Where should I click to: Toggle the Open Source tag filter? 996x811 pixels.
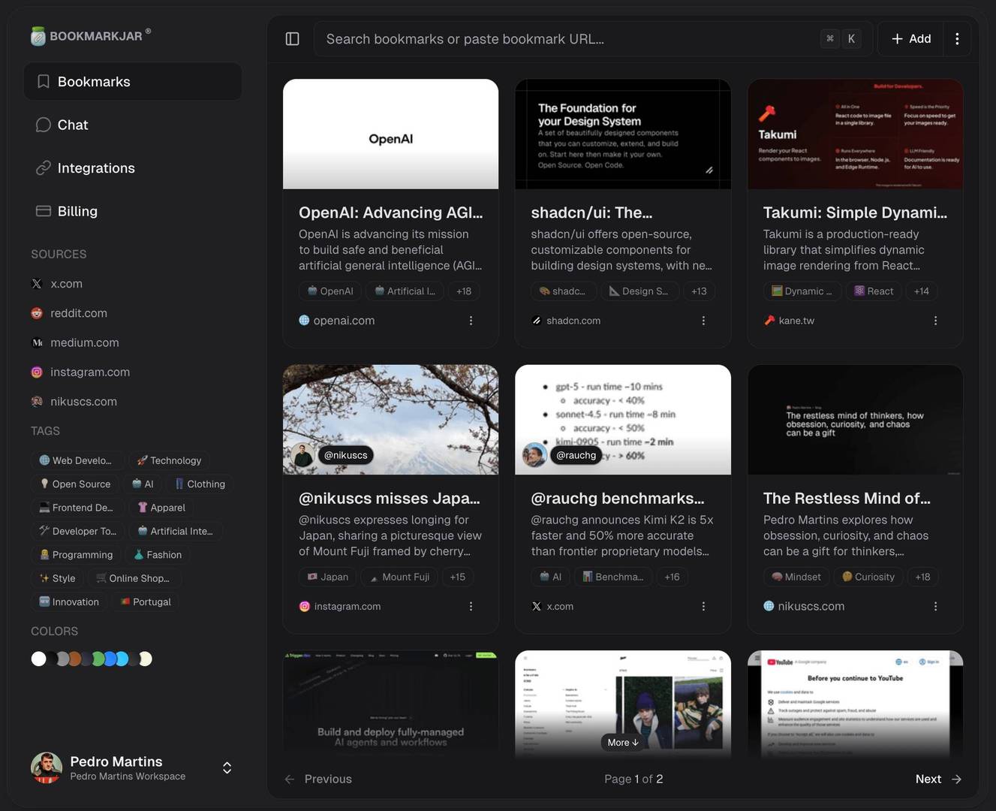click(74, 484)
